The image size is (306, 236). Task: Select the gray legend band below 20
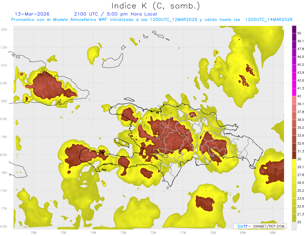pyautogui.click(x=294, y=226)
